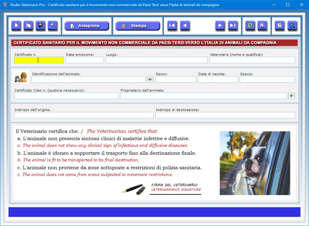Click the Specie input field

pos(267,80)
